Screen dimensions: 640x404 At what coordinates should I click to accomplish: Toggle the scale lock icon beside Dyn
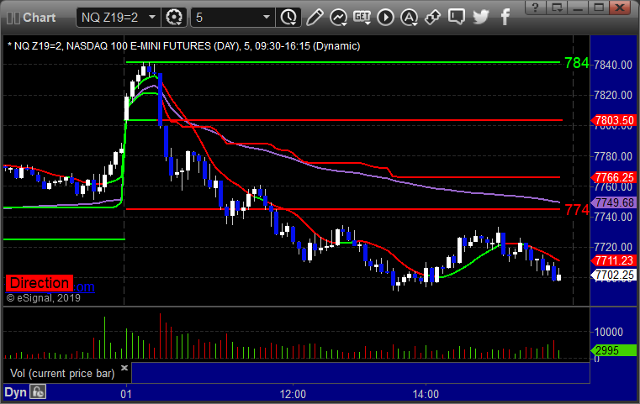pyautogui.click(x=38, y=392)
